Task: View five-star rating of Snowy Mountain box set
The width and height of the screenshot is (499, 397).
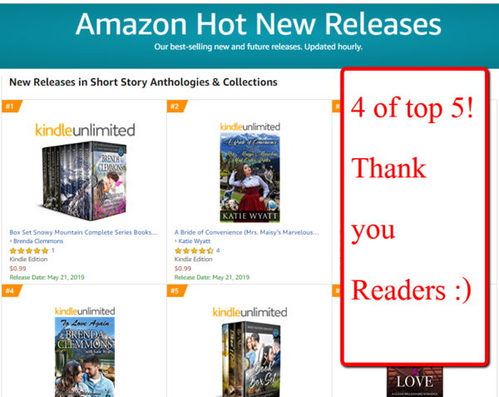Action: coord(29,251)
